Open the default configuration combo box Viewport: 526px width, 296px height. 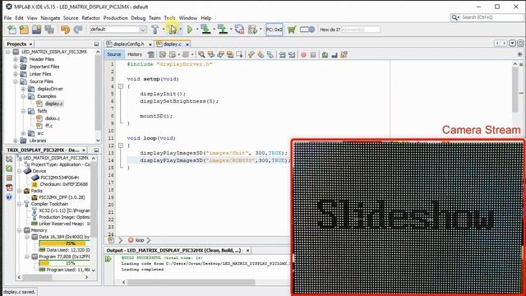click(118, 30)
